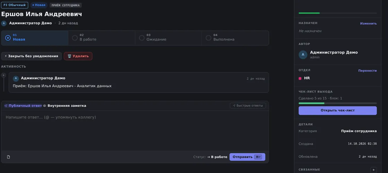Set status step to В работе
The height and width of the screenshot is (173, 388).
click(x=102, y=38)
